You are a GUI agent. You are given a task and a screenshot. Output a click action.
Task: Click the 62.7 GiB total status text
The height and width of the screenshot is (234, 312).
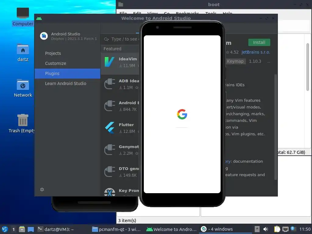point(291,152)
